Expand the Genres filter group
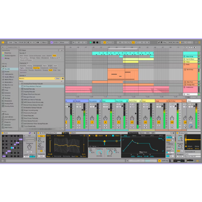This screenshot has height=202, width=202. (x=22, y=75)
